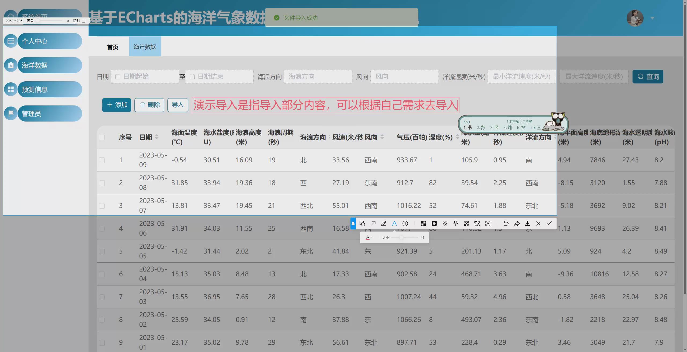Select the text tool (A)

(x=394, y=223)
